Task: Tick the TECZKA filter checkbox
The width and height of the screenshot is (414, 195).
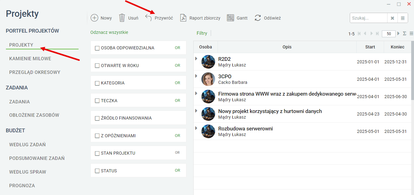Action: (x=97, y=101)
